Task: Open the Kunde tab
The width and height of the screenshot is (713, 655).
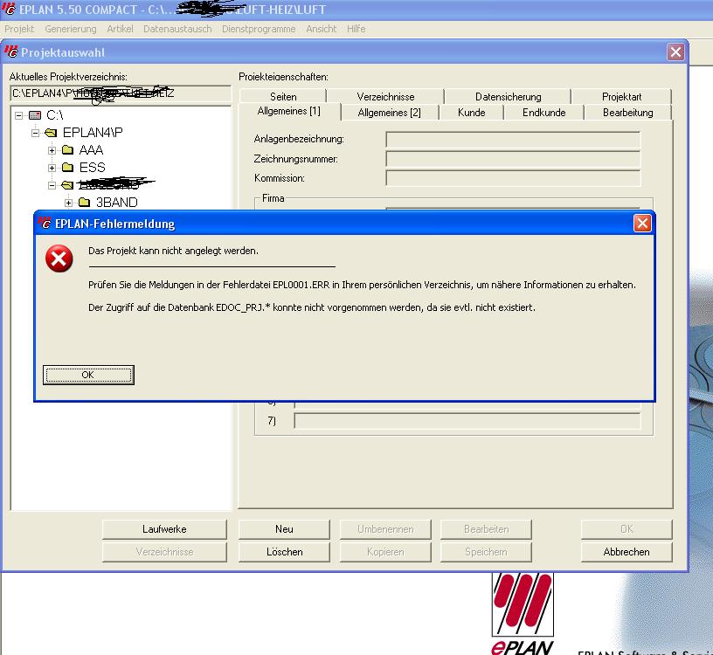Action: pos(472,113)
